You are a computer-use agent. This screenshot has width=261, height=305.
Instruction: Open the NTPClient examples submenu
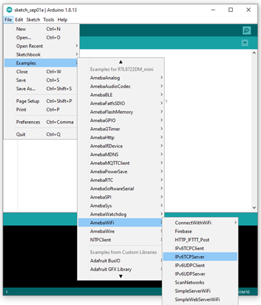(x=121, y=240)
